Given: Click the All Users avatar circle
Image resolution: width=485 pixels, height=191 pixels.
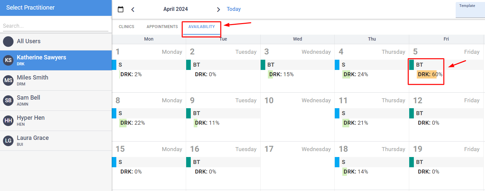Looking at the screenshot, I should click(x=8, y=42).
